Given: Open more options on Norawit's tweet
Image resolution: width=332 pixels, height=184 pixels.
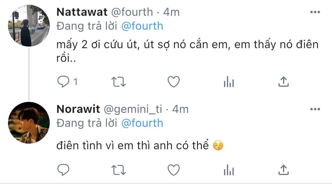Looking at the screenshot, I should [x=315, y=109].
